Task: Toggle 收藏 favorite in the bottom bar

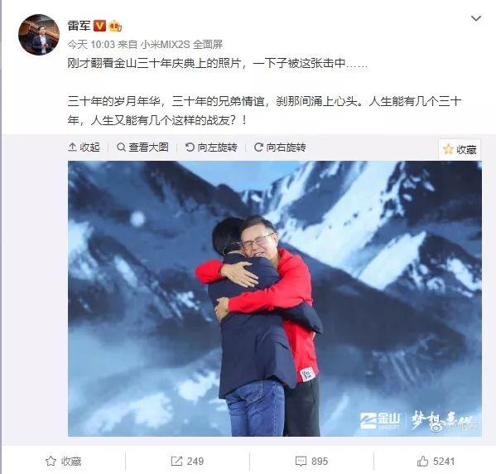Action: (64, 462)
